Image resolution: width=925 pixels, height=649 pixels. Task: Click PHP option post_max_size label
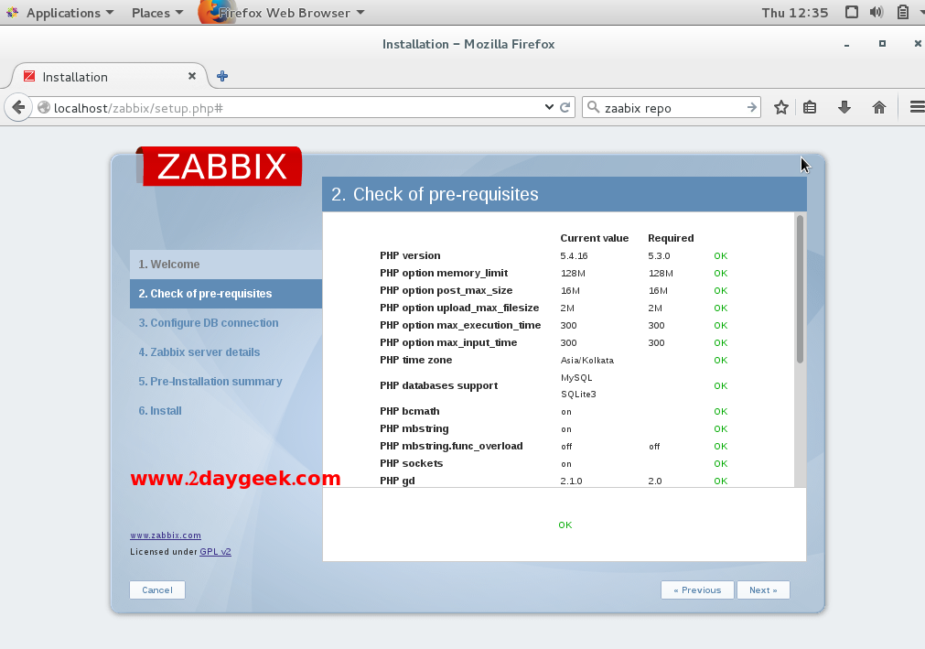[446, 290]
